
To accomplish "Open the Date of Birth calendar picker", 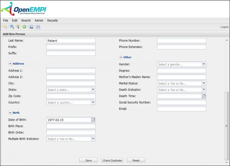I will tap(93, 119).
